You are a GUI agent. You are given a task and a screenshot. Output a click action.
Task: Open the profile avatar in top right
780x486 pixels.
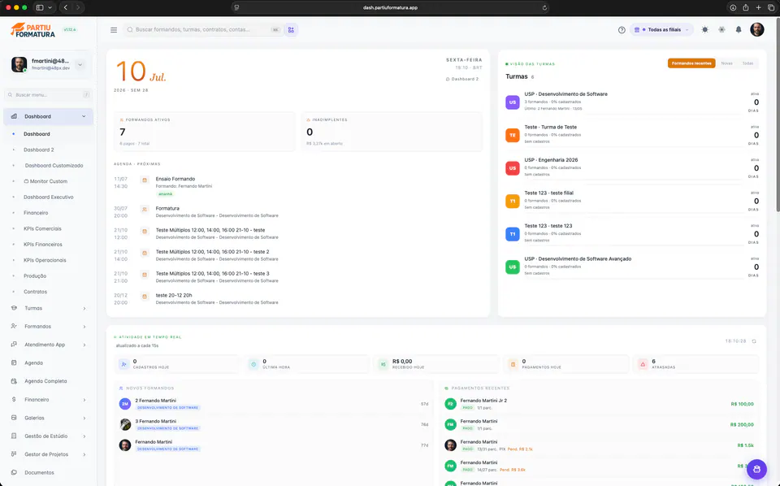tap(756, 30)
